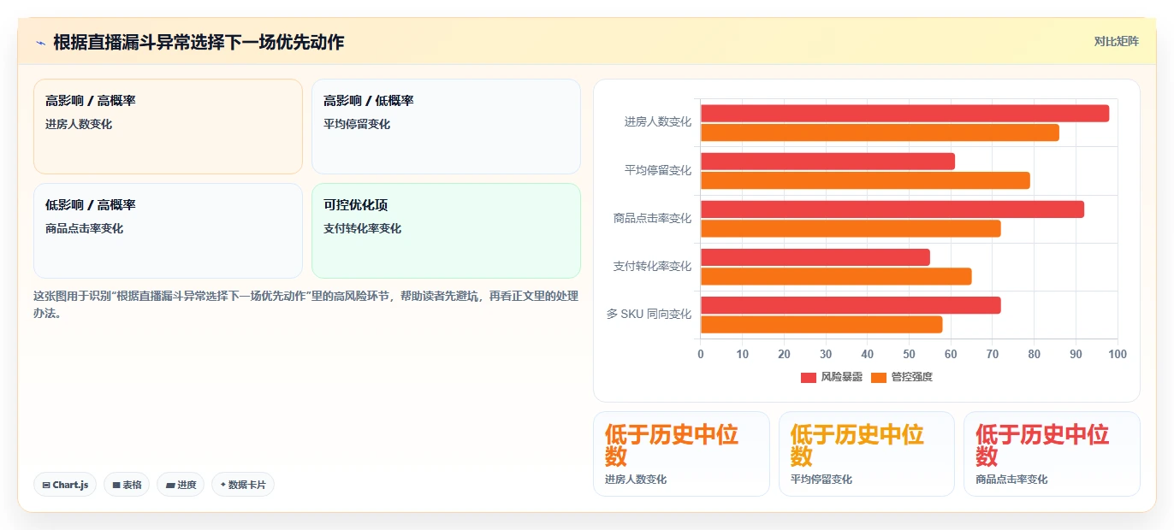This screenshot has width=1174, height=530.
Task: Select the 高影响 / 高概率 matrix card
Action: pos(168,127)
